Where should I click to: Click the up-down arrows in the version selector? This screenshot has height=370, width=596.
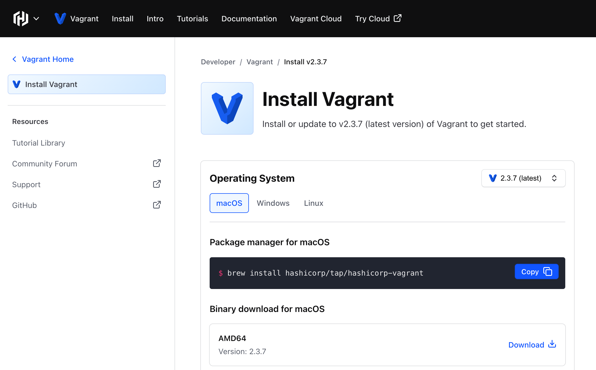pyautogui.click(x=554, y=178)
